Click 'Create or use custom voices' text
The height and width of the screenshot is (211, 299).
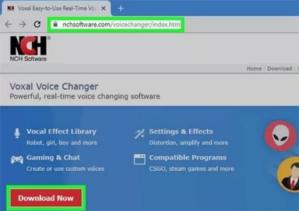(x=66, y=169)
